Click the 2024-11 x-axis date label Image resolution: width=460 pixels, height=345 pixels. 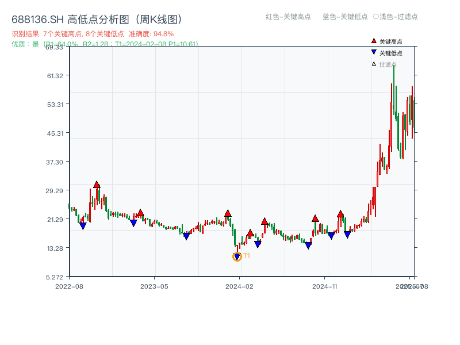[x=325, y=286]
